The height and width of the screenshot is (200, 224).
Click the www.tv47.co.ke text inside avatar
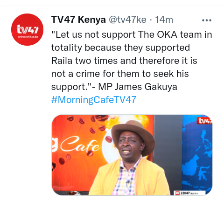(28, 37)
